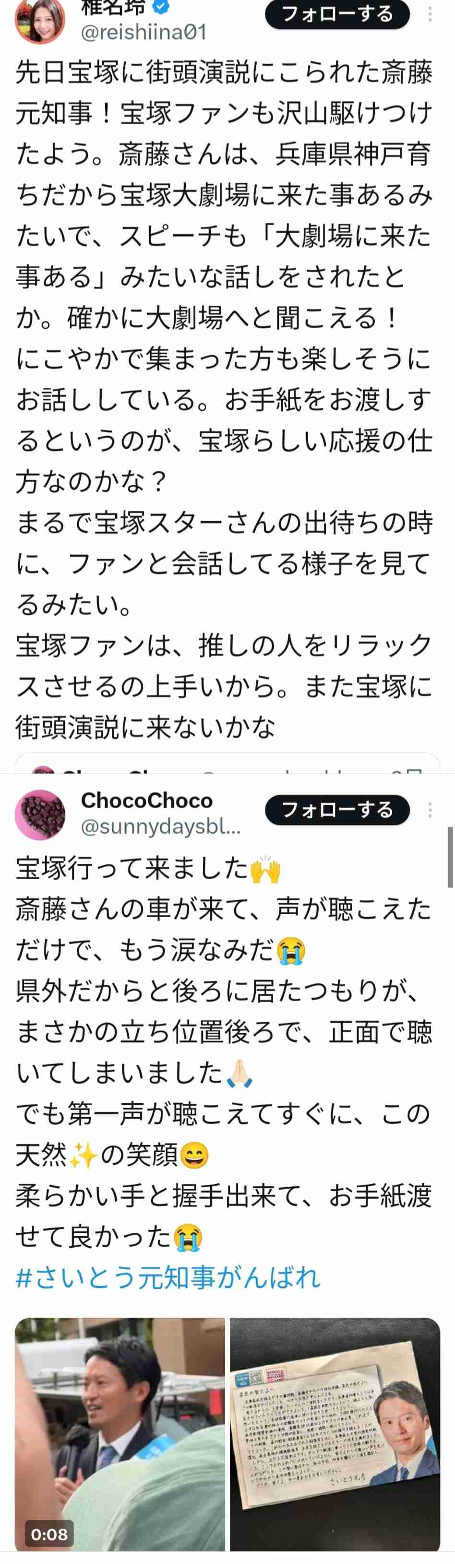
Task: Open ChocoChoco's post starting 宝塚行って来ました
Action: coord(224,1053)
